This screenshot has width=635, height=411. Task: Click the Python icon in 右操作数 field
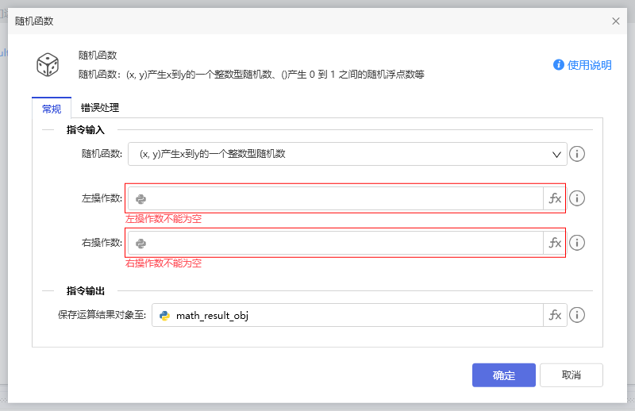(141, 244)
